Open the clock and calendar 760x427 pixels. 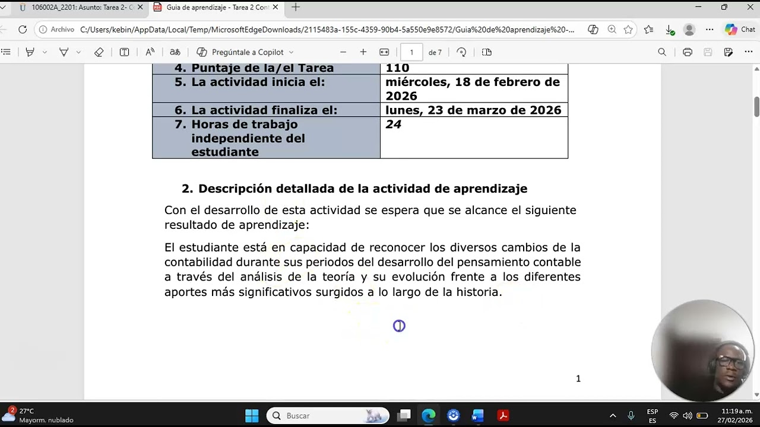pyautogui.click(x=736, y=416)
